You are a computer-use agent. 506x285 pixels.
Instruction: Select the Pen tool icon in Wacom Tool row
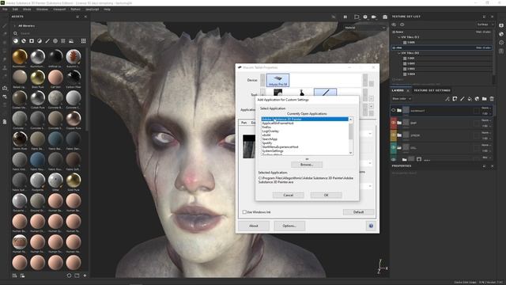click(x=325, y=93)
